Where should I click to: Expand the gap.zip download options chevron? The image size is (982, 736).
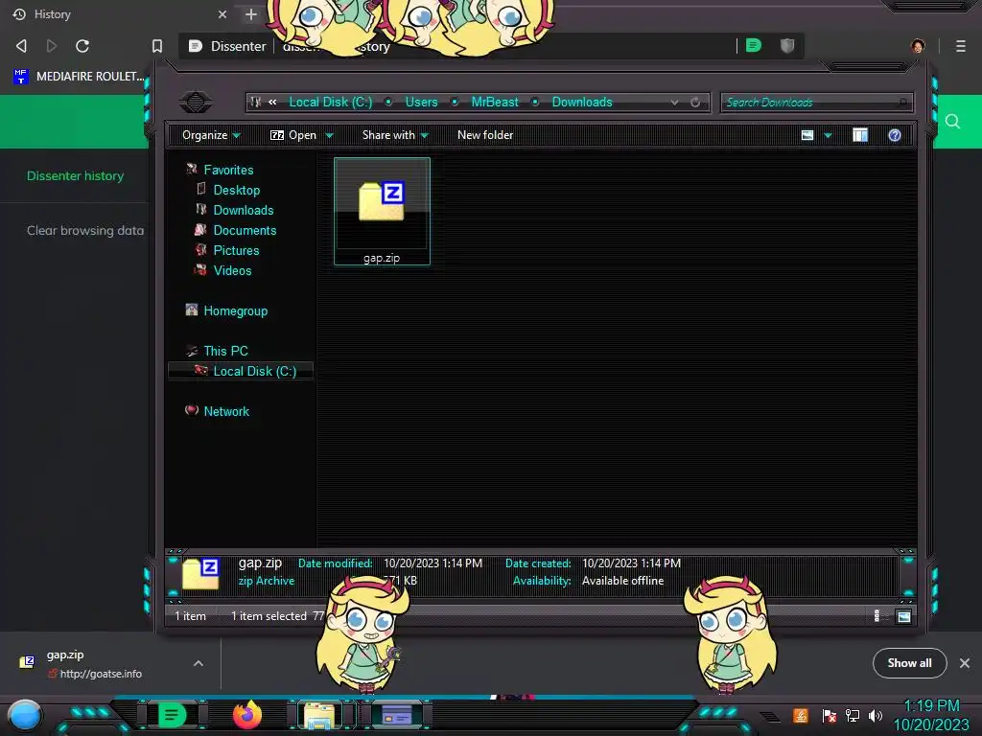[x=198, y=663]
